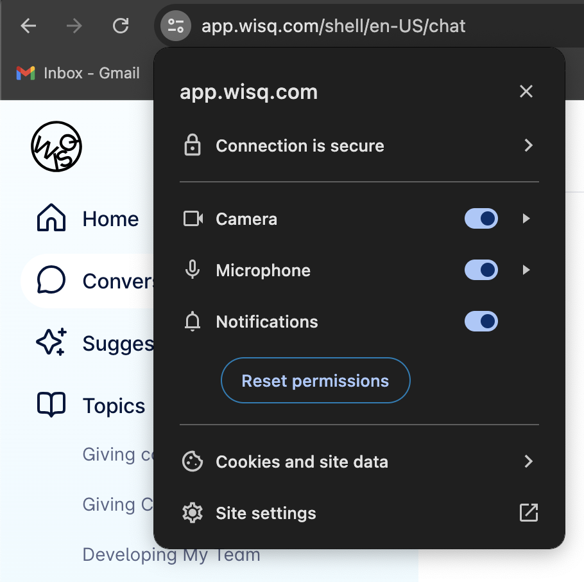
Task: Open Cookies and site data details
Action: (528, 461)
